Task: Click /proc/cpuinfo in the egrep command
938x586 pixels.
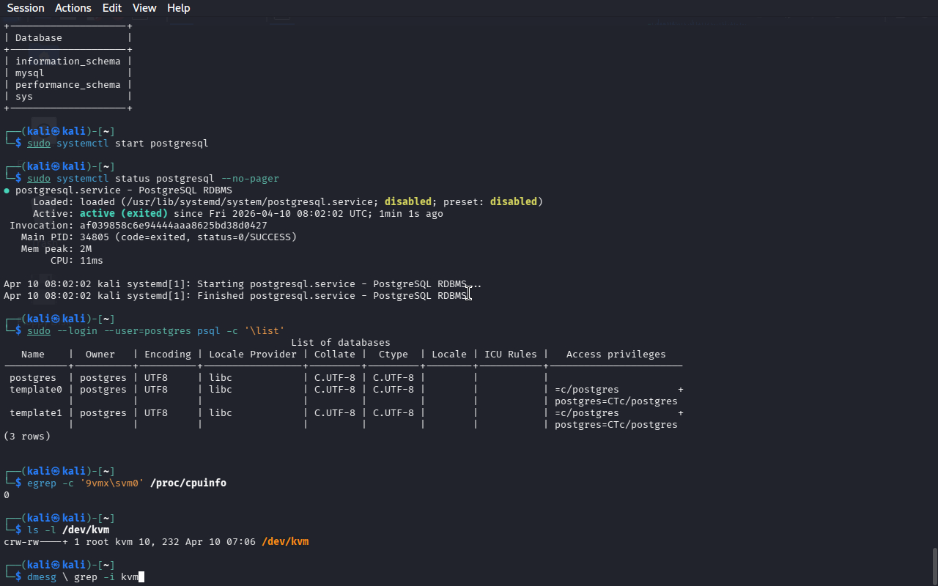Action: click(188, 483)
